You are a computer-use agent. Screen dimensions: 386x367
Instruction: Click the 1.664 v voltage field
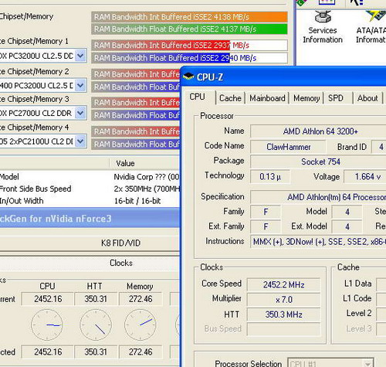pos(365,177)
